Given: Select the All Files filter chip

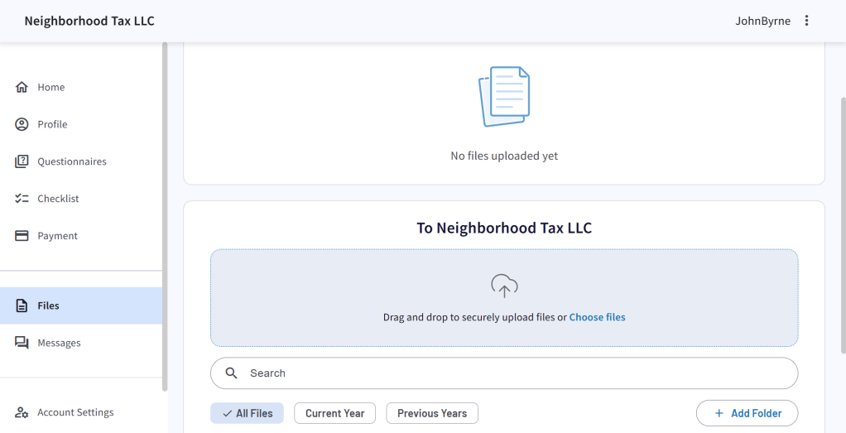Looking at the screenshot, I should coord(247,413).
